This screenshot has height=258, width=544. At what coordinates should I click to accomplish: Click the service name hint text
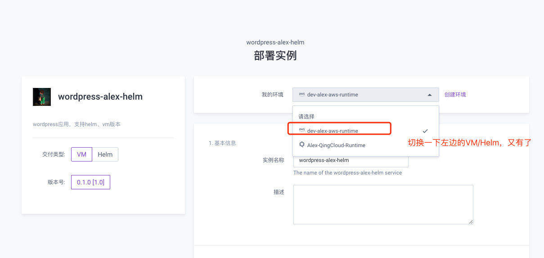[x=347, y=173]
